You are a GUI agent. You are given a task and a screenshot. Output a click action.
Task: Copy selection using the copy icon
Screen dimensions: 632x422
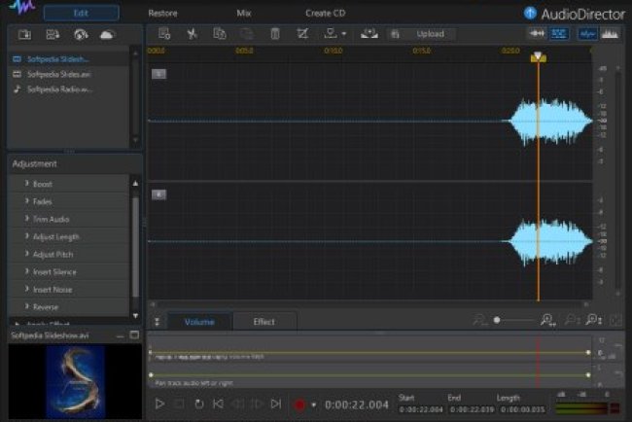[220, 34]
